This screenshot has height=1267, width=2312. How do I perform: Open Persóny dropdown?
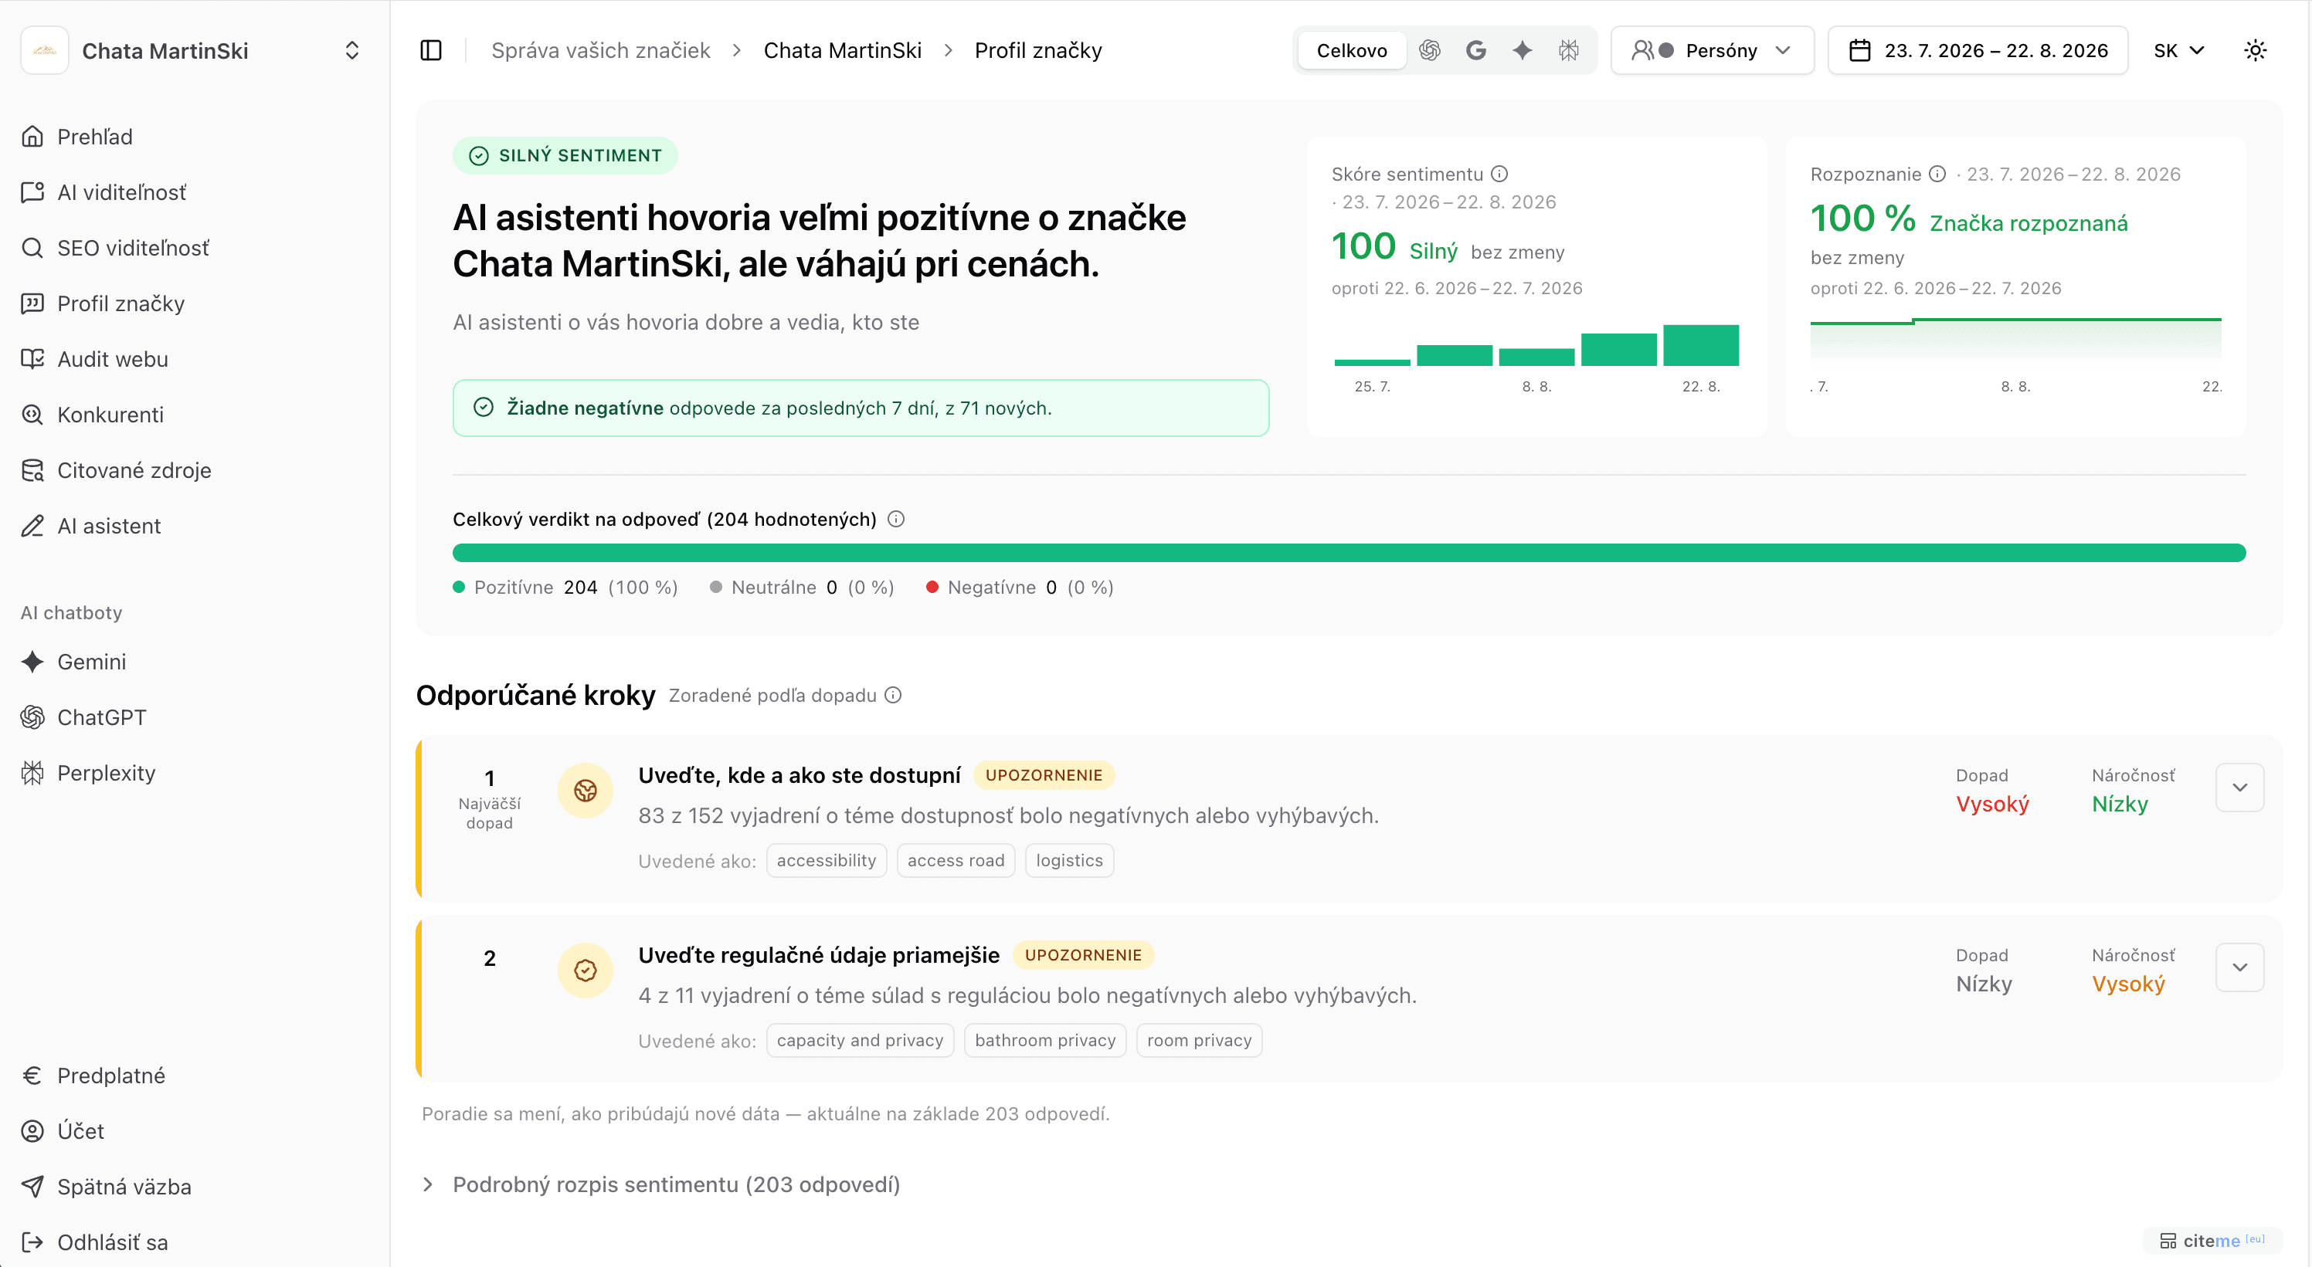tap(1712, 50)
